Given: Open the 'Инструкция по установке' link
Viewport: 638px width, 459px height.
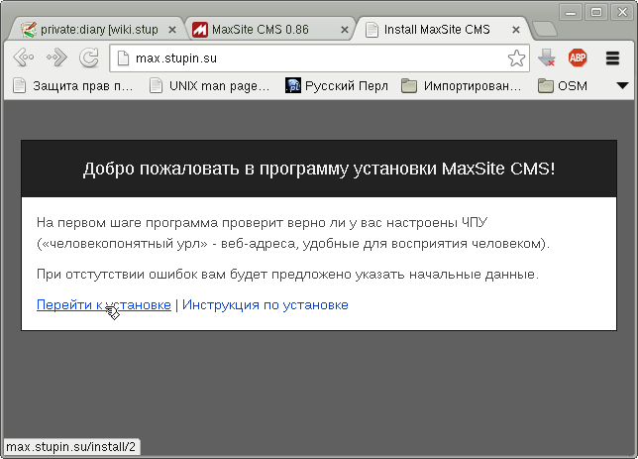Looking at the screenshot, I should pos(266,304).
